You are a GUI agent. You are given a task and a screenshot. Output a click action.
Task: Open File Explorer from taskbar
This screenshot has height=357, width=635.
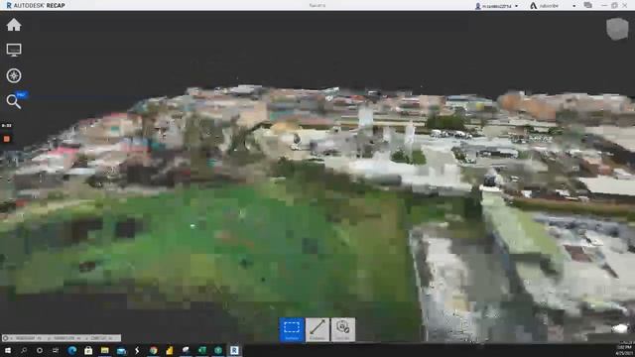[104, 350]
